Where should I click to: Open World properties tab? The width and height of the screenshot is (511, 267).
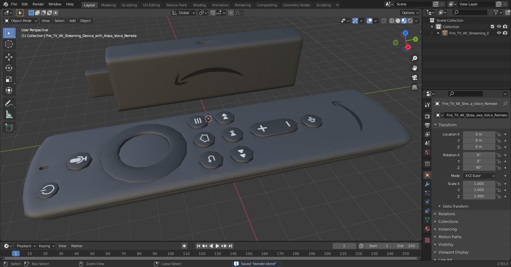click(427, 152)
